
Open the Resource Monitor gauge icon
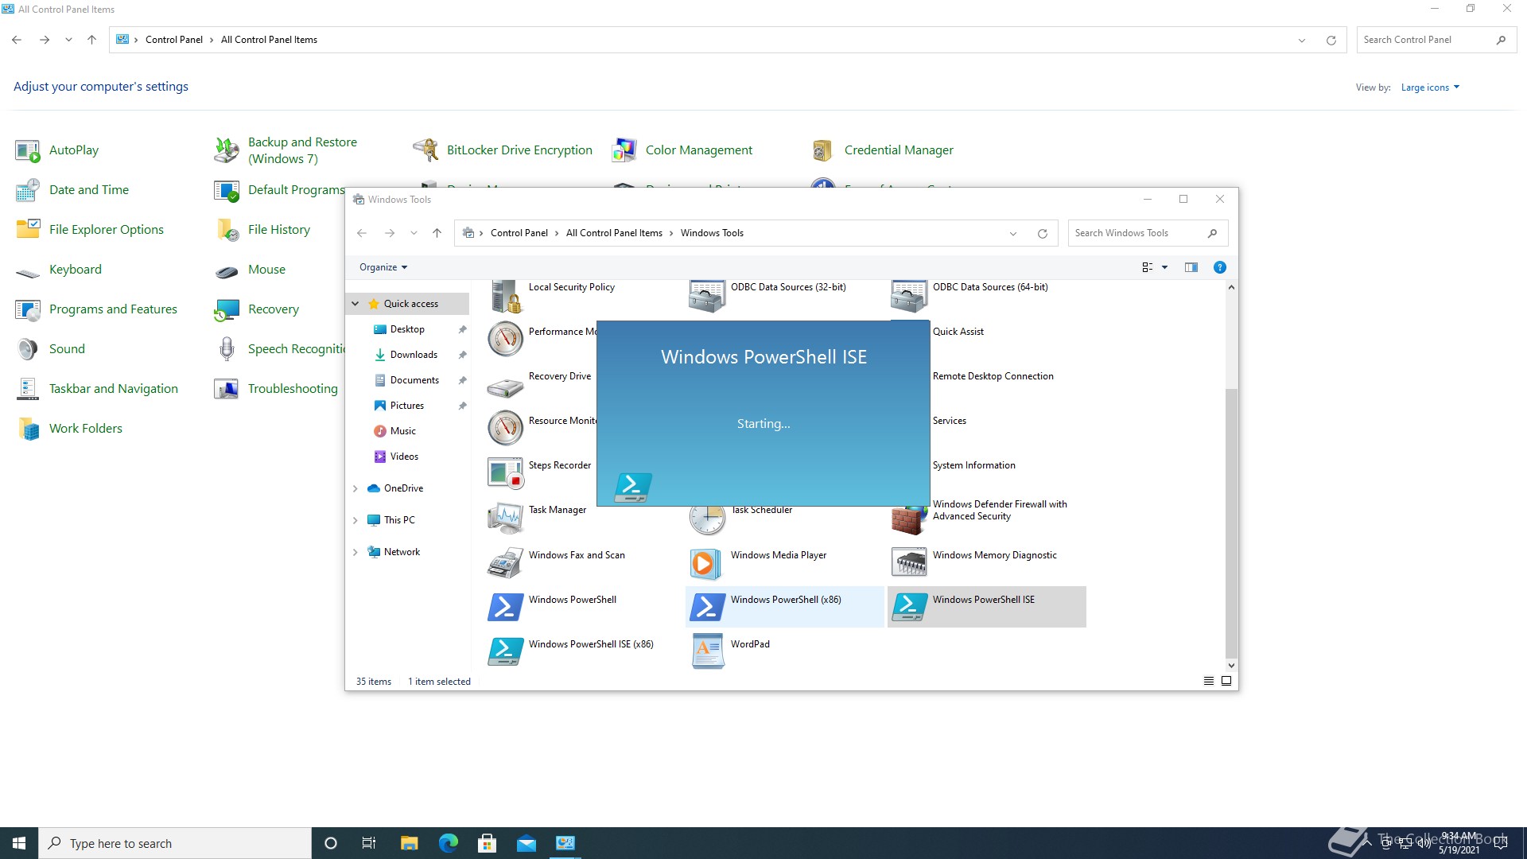506,429
